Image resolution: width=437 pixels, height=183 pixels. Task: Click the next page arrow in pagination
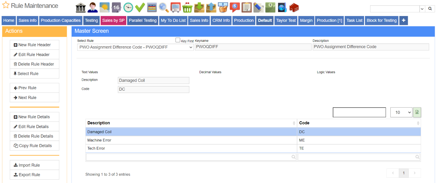(415, 173)
